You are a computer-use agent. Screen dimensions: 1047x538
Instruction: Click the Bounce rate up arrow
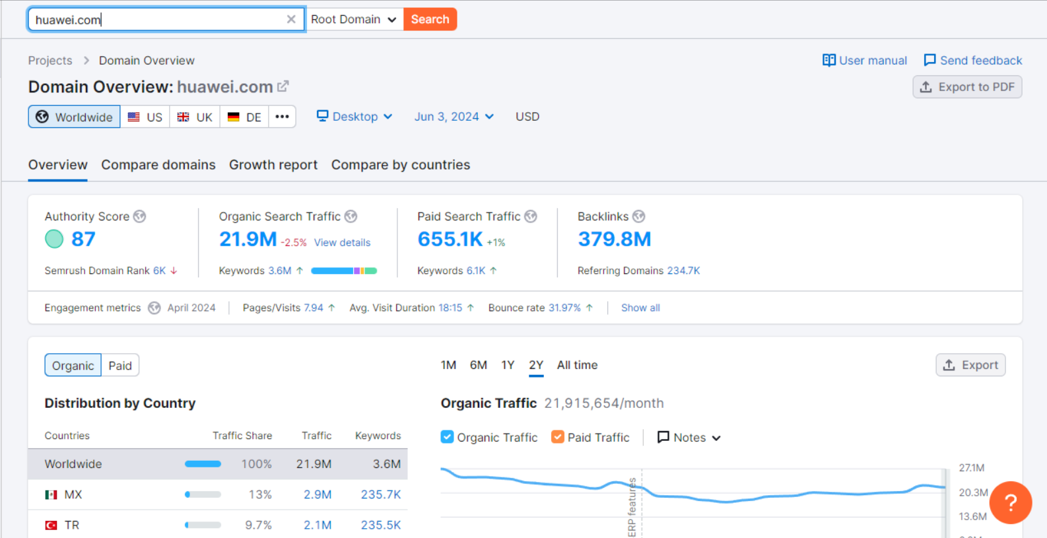point(589,308)
